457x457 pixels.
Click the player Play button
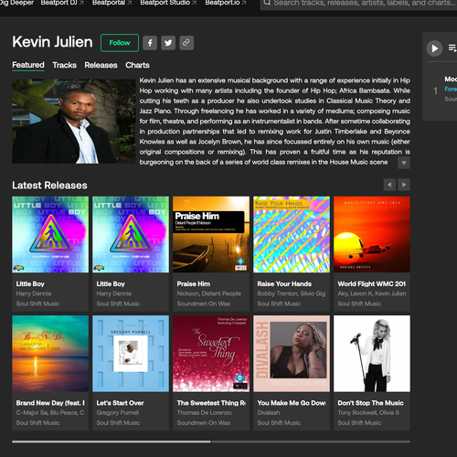tap(434, 48)
